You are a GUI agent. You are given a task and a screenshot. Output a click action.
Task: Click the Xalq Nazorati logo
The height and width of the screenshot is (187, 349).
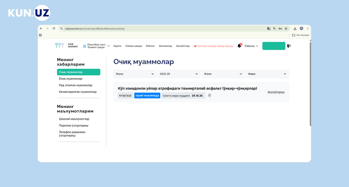[x=67, y=46]
